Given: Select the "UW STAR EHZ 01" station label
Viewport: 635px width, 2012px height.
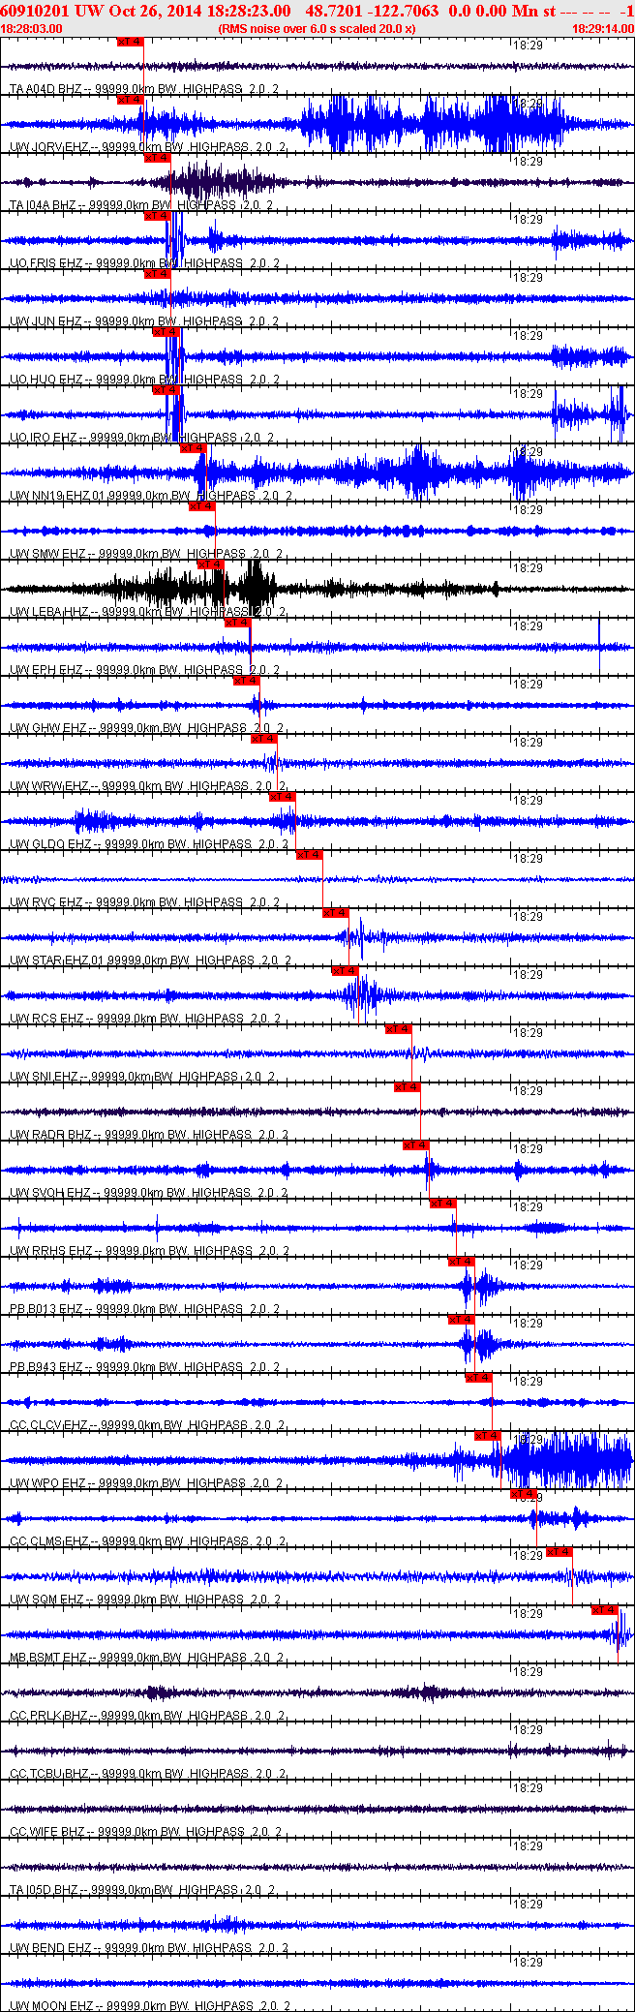Looking at the screenshot, I should 58,960.
